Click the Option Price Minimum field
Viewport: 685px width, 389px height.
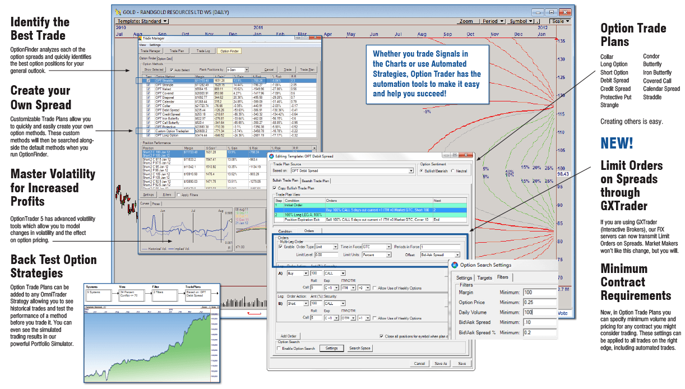pyautogui.click(x=540, y=302)
